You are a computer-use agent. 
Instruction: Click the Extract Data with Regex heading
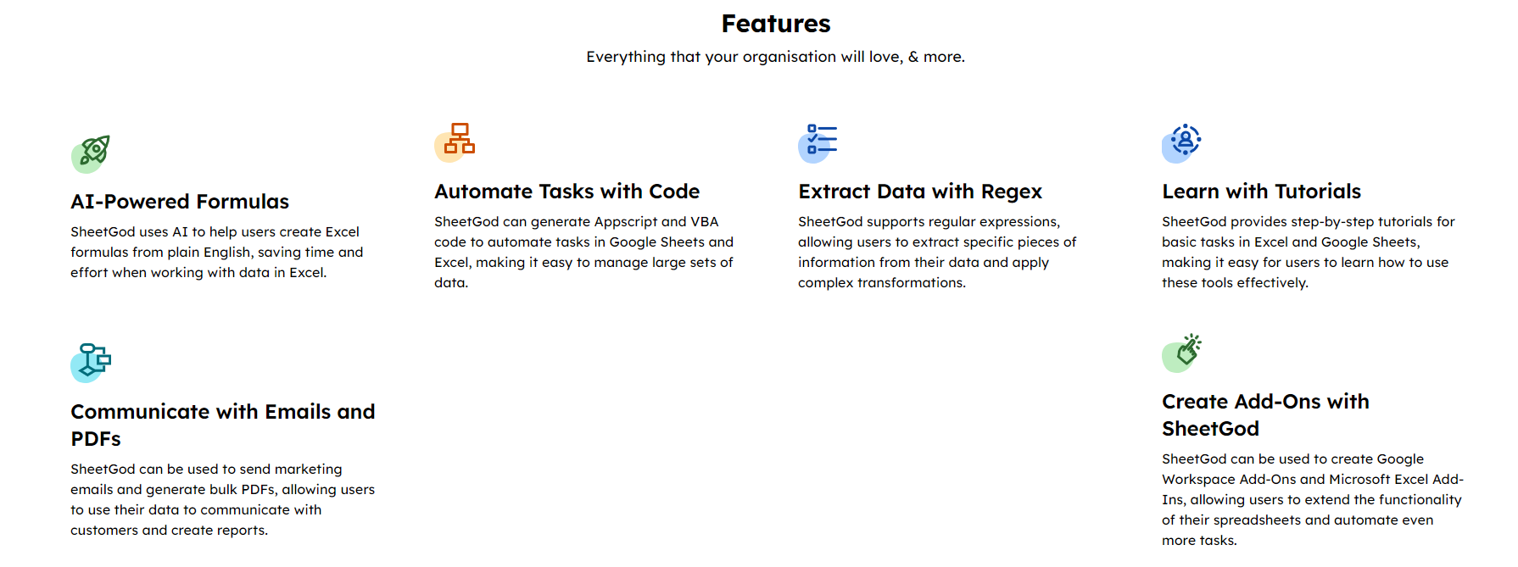click(x=920, y=192)
